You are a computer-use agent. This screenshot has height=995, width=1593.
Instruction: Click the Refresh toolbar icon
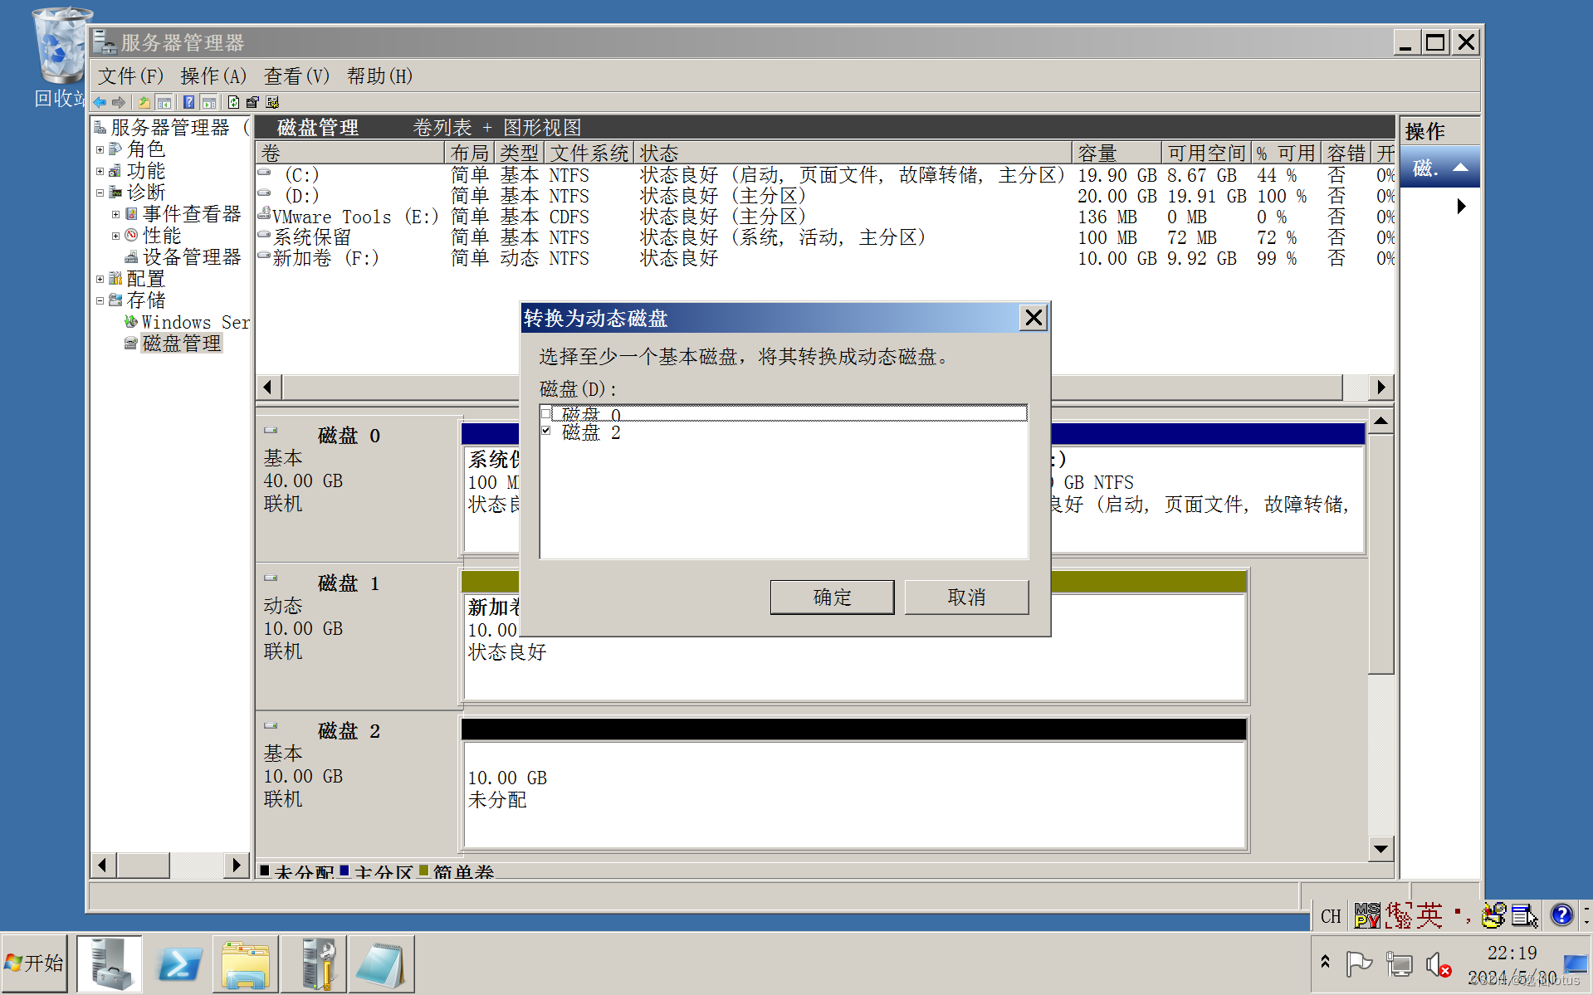(x=232, y=101)
